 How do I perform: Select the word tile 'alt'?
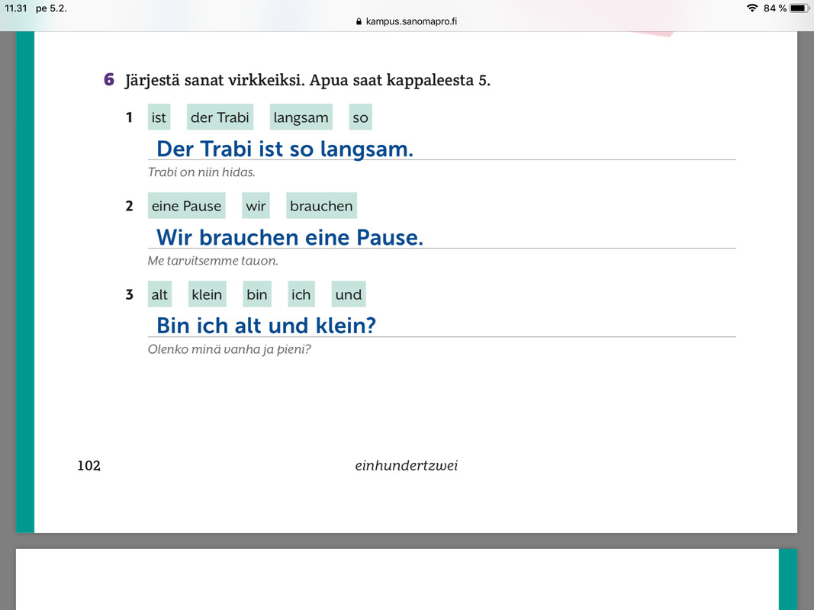pyautogui.click(x=159, y=294)
